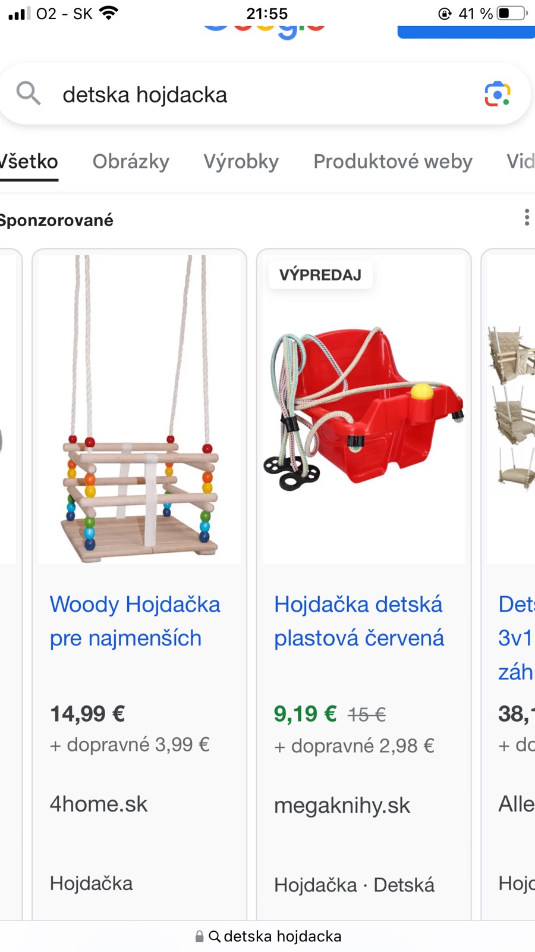Tap the lock icon in address bar
The height and width of the screenshot is (952, 535).
199,937
